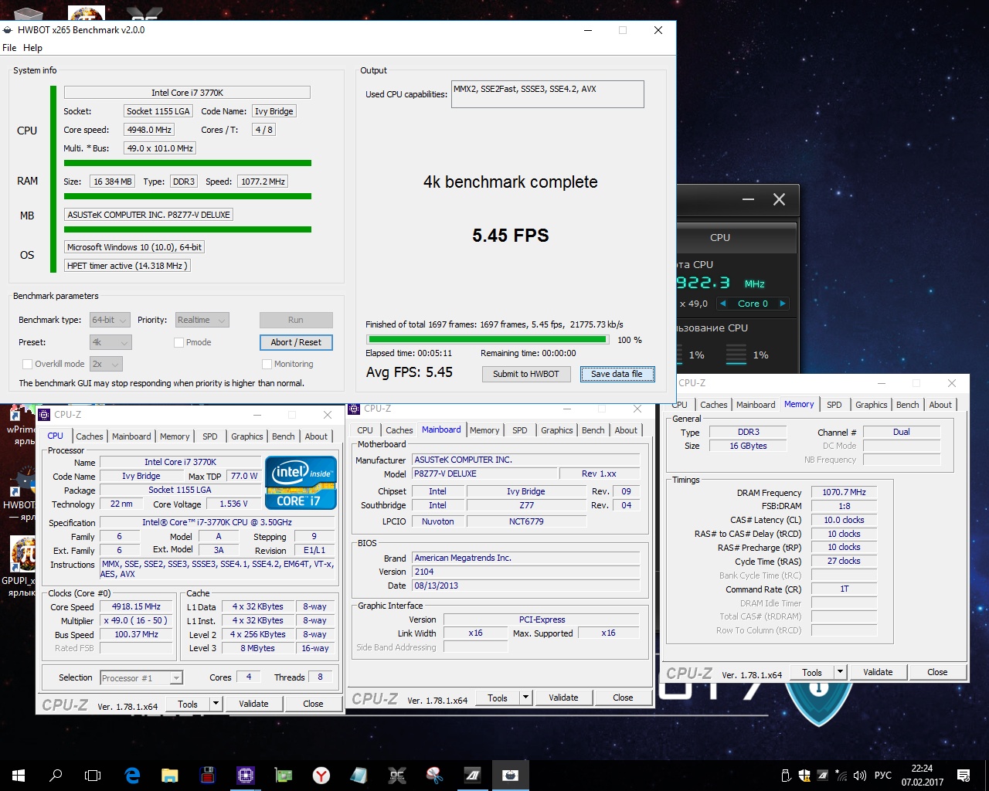
Task: Open the Windows Start menu
Action: pos(19,775)
